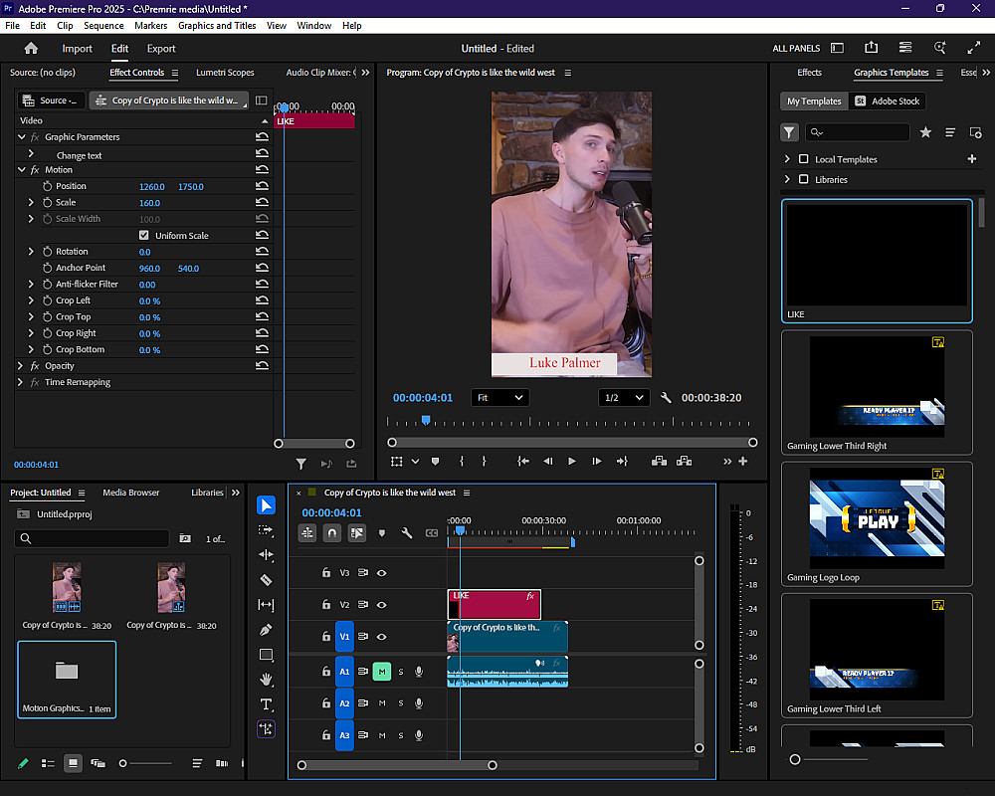Open the Adobe Stock templates button

tap(889, 101)
